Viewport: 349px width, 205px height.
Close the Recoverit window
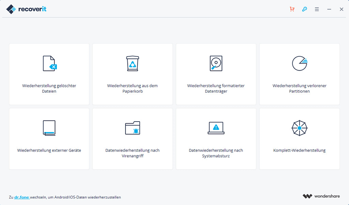pyautogui.click(x=342, y=9)
